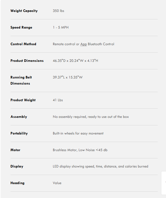Click the Running Belt Dimensions label
166x198 pixels.
point(21,80)
